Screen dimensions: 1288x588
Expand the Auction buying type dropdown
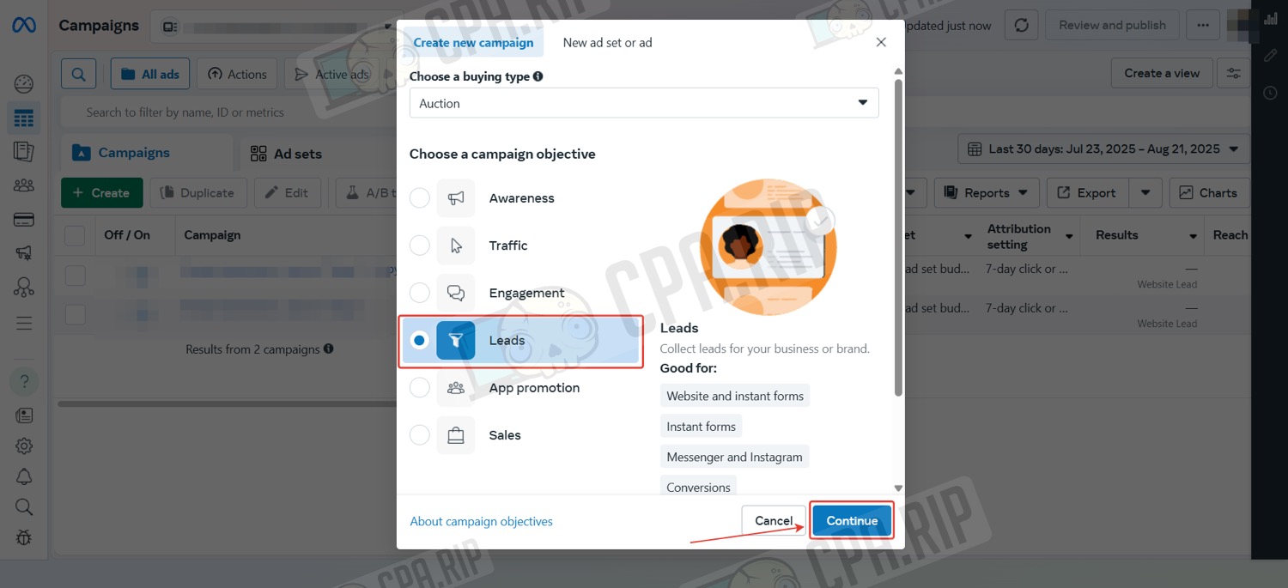click(x=644, y=103)
